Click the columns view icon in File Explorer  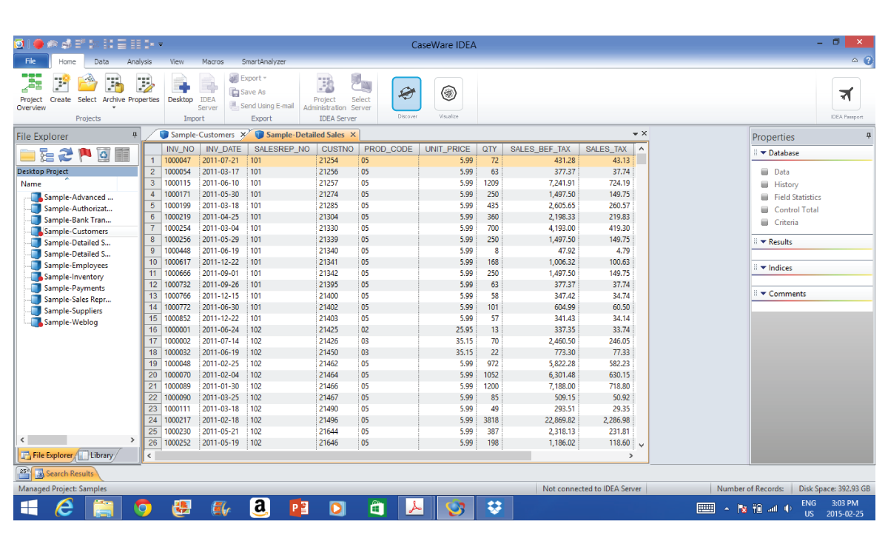tap(123, 155)
